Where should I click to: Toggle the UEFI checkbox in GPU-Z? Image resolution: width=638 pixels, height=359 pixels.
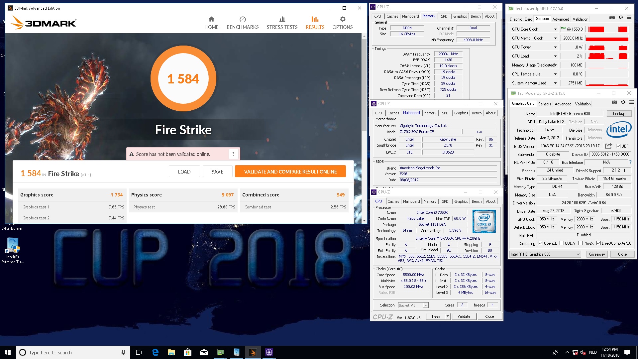tap(618, 146)
